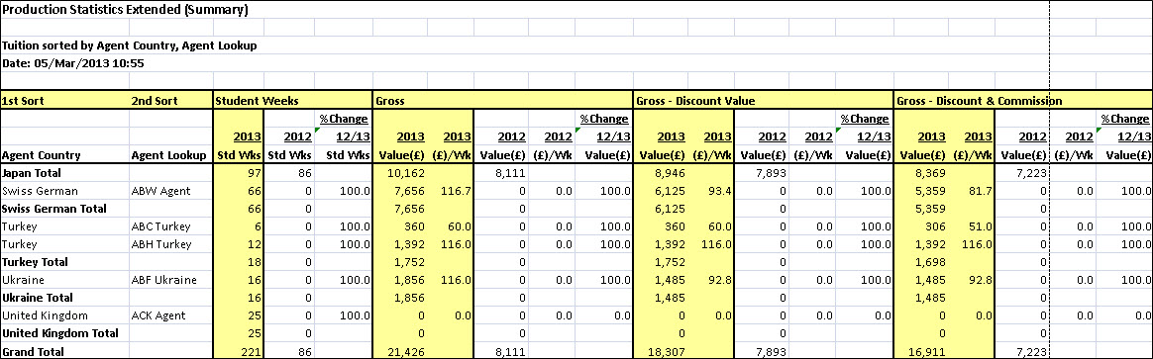Click the 'Agent Country' column header
The width and height of the screenshot is (1153, 359).
tap(64, 155)
